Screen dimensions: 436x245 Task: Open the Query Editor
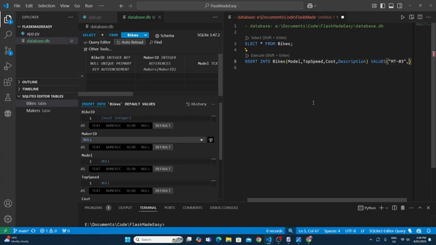(x=97, y=42)
